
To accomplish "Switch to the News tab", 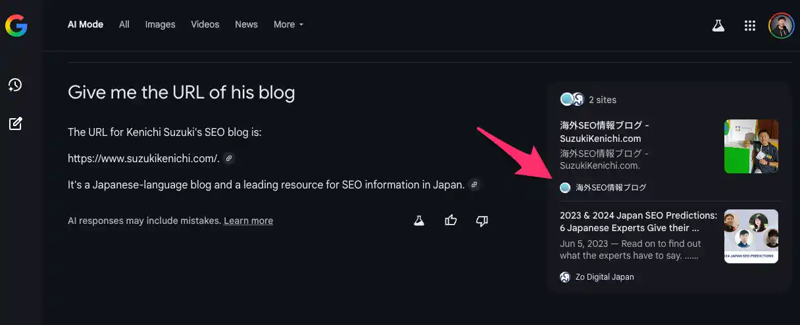I will (246, 24).
